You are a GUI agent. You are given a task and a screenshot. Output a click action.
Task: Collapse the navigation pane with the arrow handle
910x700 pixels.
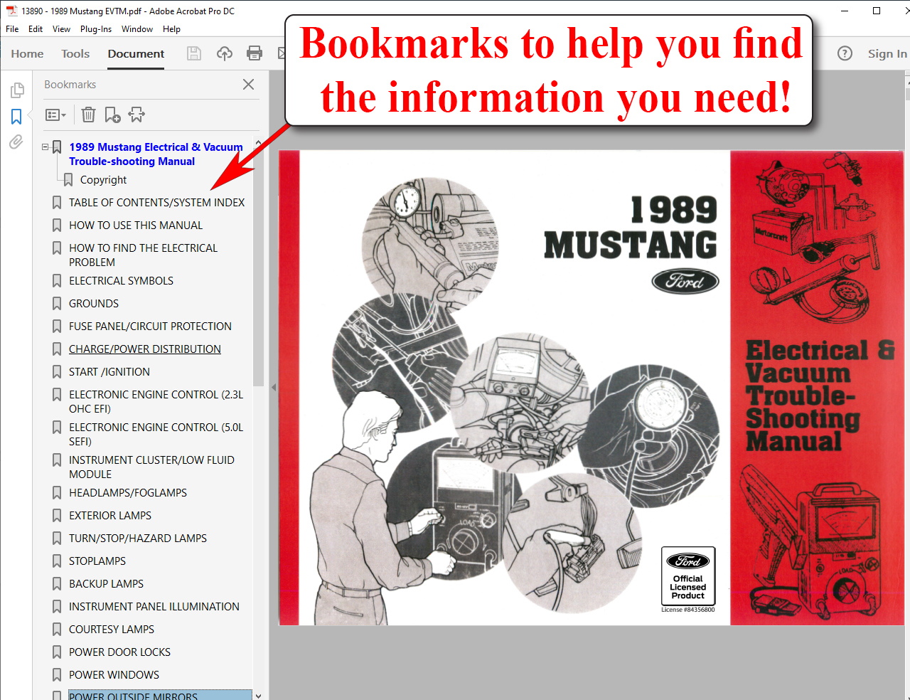[x=274, y=388]
